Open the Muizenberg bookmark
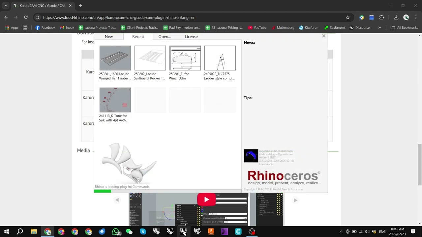 [x=283, y=28]
